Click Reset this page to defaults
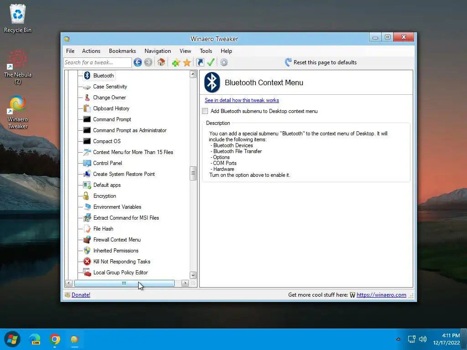Image resolution: width=467 pixels, height=350 pixels. (321, 62)
